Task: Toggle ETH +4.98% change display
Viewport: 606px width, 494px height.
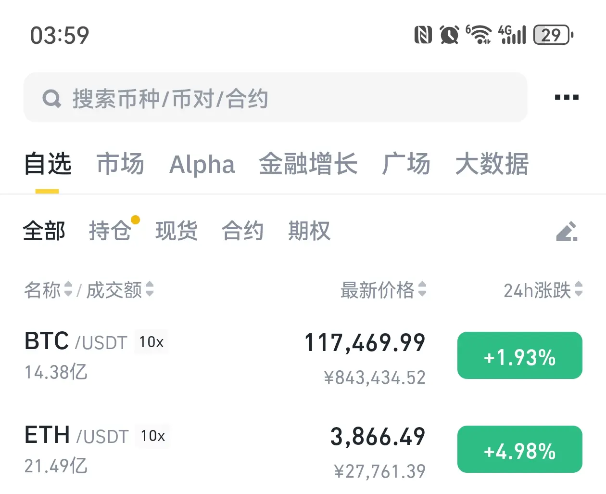Action: click(x=519, y=449)
